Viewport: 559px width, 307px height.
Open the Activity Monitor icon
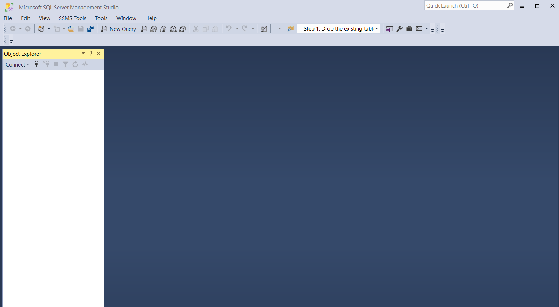point(264,29)
